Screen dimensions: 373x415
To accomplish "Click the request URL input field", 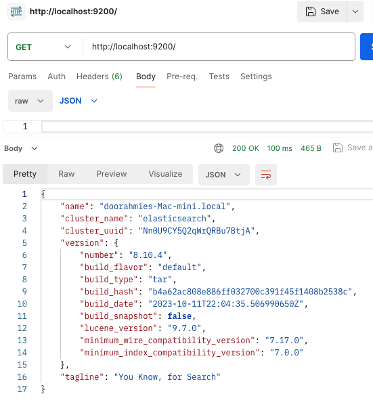I will pos(219,47).
